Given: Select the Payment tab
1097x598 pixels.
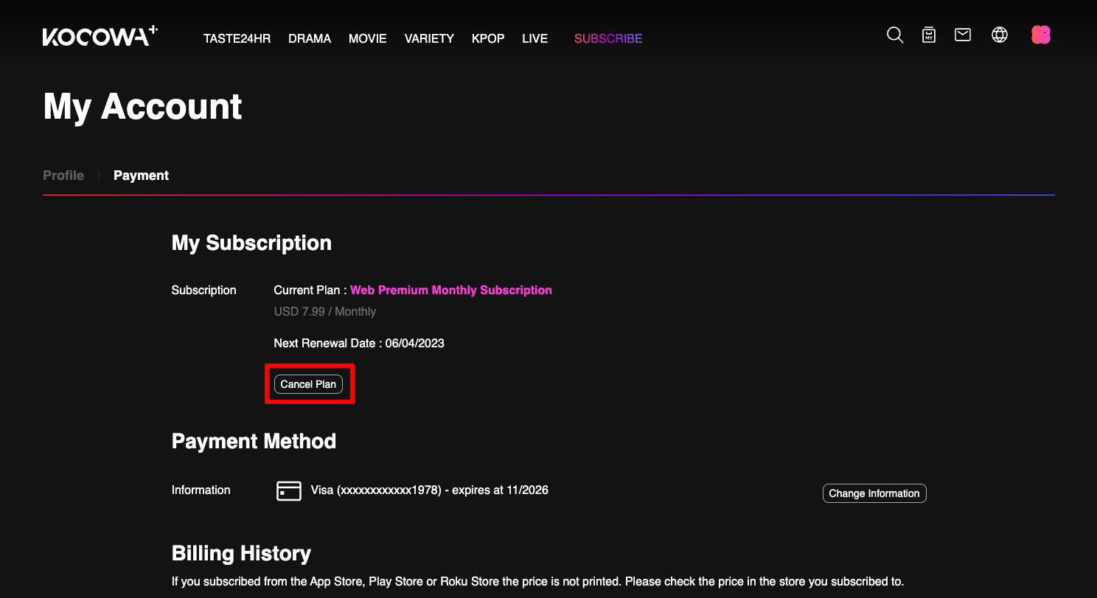Looking at the screenshot, I should coord(141,175).
